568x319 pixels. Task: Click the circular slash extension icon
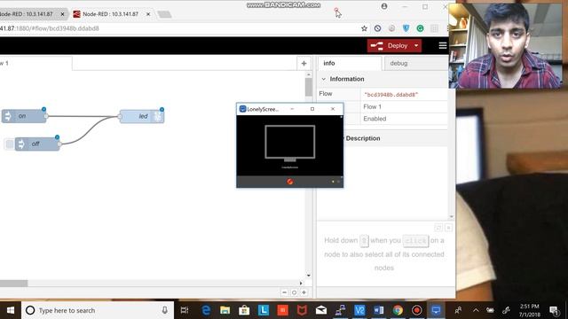click(377, 28)
